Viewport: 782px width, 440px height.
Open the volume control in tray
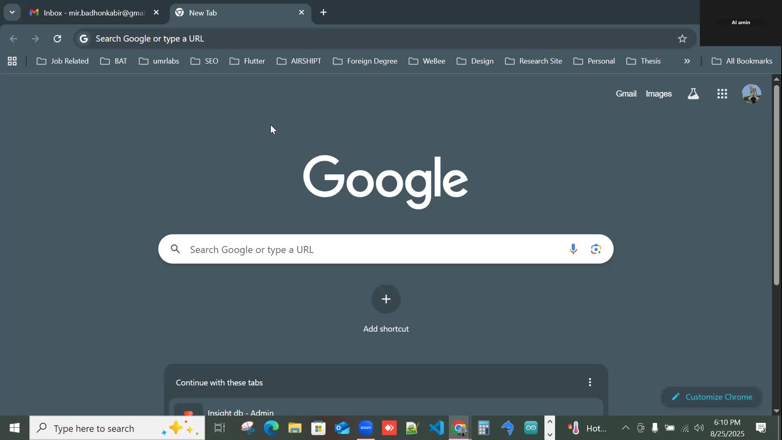[699, 428]
